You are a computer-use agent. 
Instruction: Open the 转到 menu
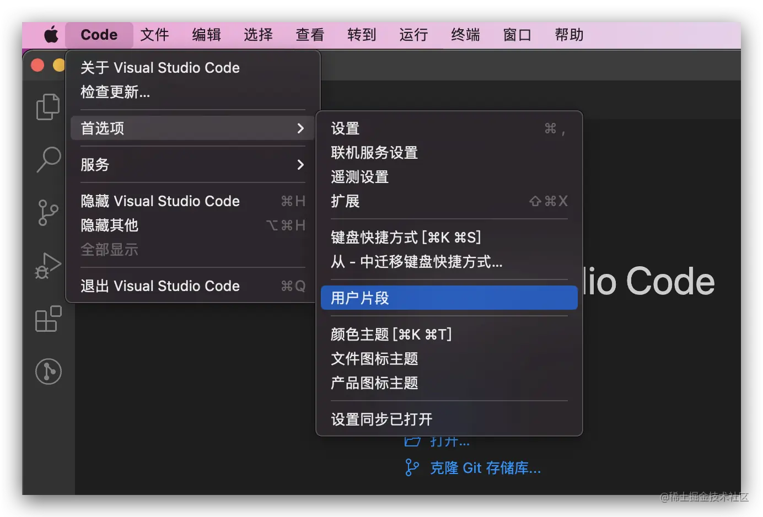pos(362,35)
